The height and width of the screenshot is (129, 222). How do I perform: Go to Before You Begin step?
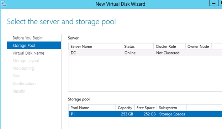pyautogui.click(x=27, y=38)
